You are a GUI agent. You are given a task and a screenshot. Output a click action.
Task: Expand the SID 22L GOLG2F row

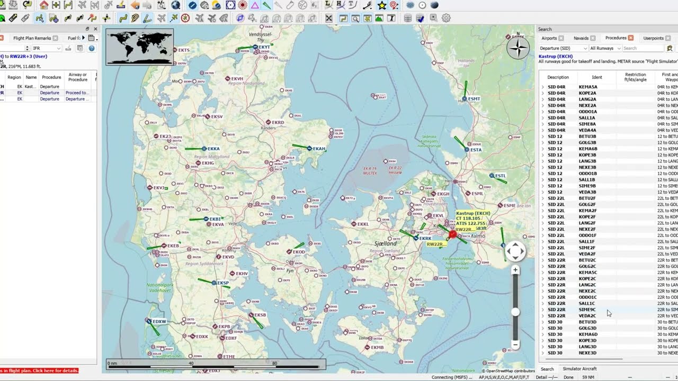click(542, 204)
